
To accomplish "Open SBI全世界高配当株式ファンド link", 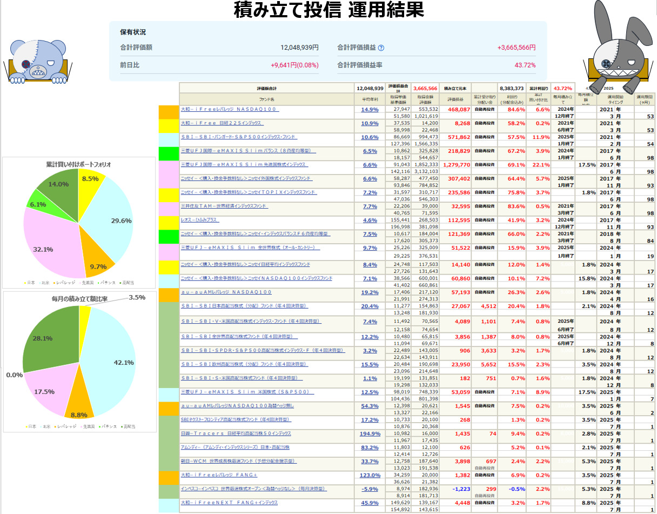I will coord(239,336).
